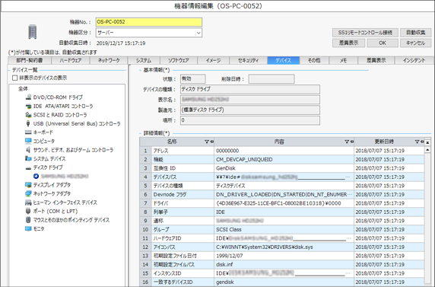Click the 状態 field showing 有効
The width and height of the screenshot is (435, 287).
(x=193, y=79)
